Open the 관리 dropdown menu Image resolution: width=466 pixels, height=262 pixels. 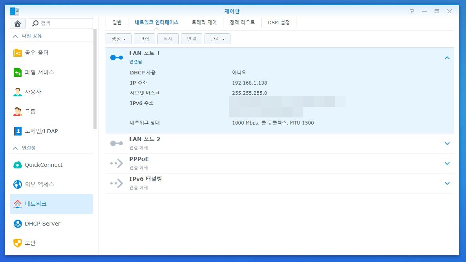[217, 39]
